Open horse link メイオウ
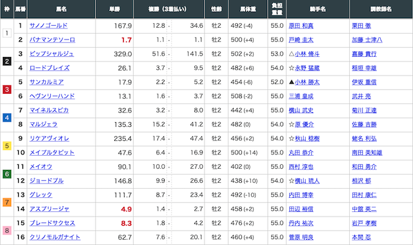Image resolution: width=413 pixels, height=245 pixels. pos(41,167)
